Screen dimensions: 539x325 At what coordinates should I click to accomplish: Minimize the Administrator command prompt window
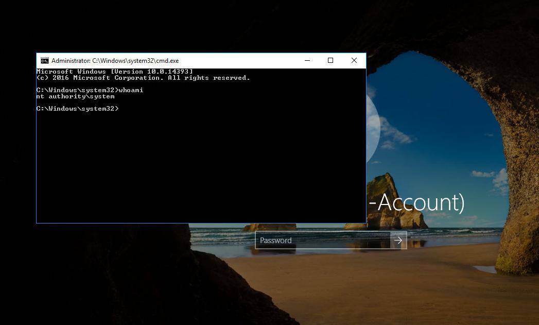click(x=307, y=60)
